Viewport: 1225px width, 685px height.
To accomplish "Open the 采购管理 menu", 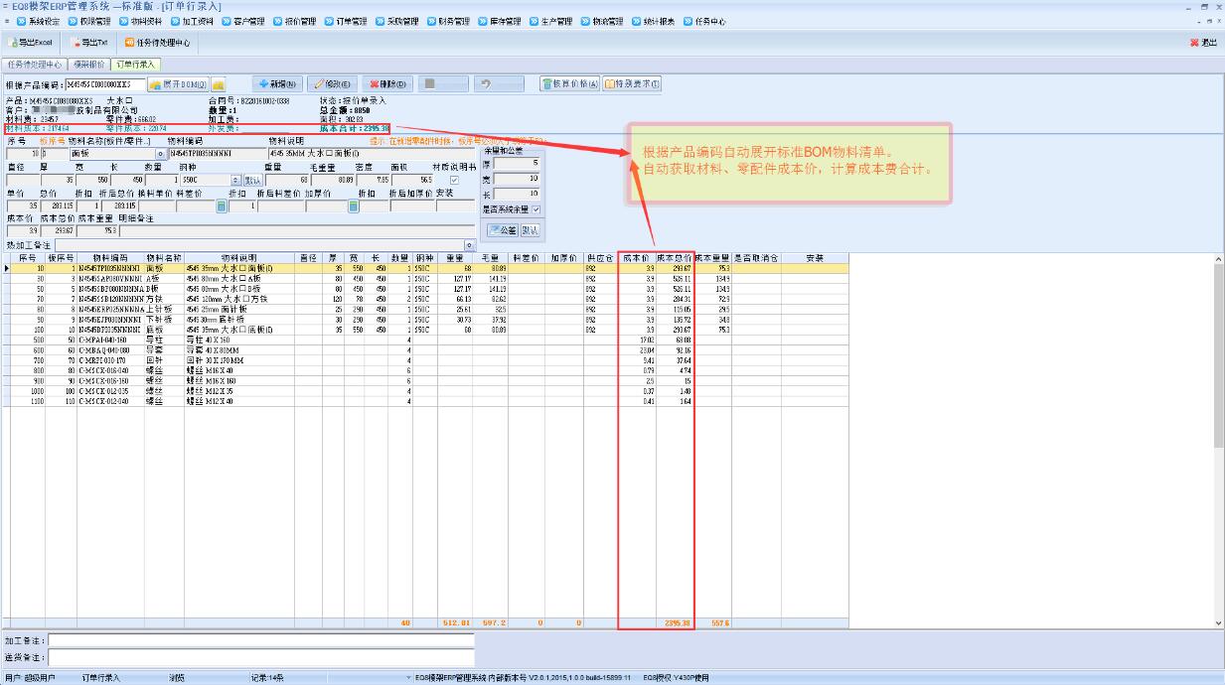I will (x=398, y=21).
